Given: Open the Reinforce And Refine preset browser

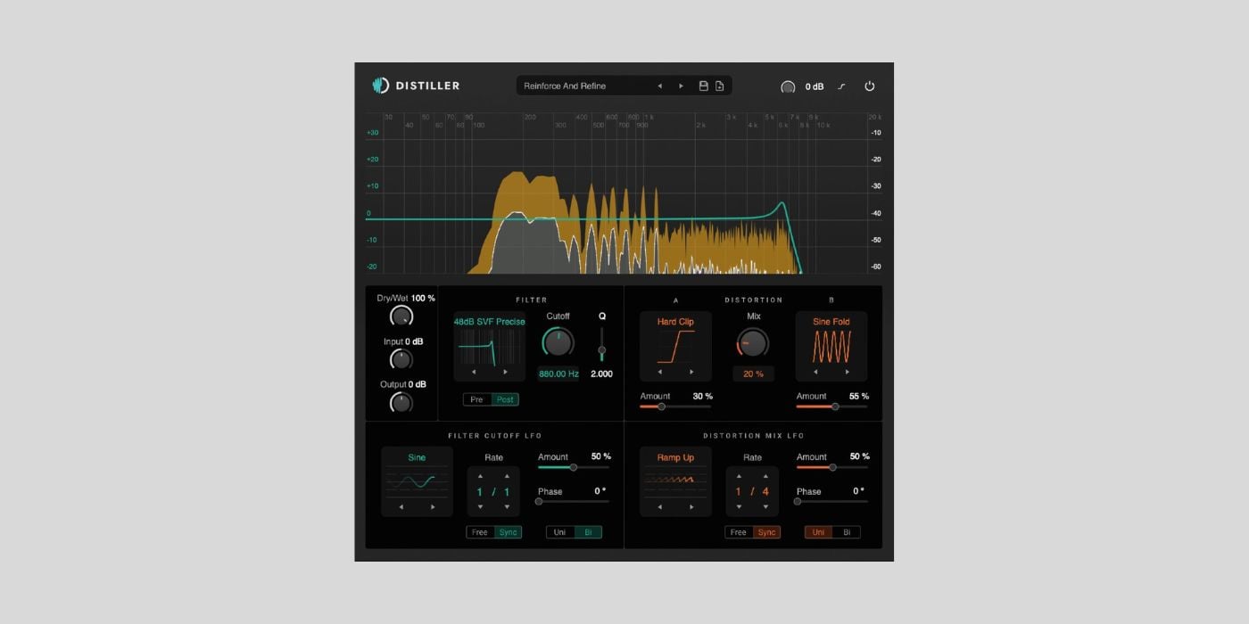Looking at the screenshot, I should click(580, 86).
